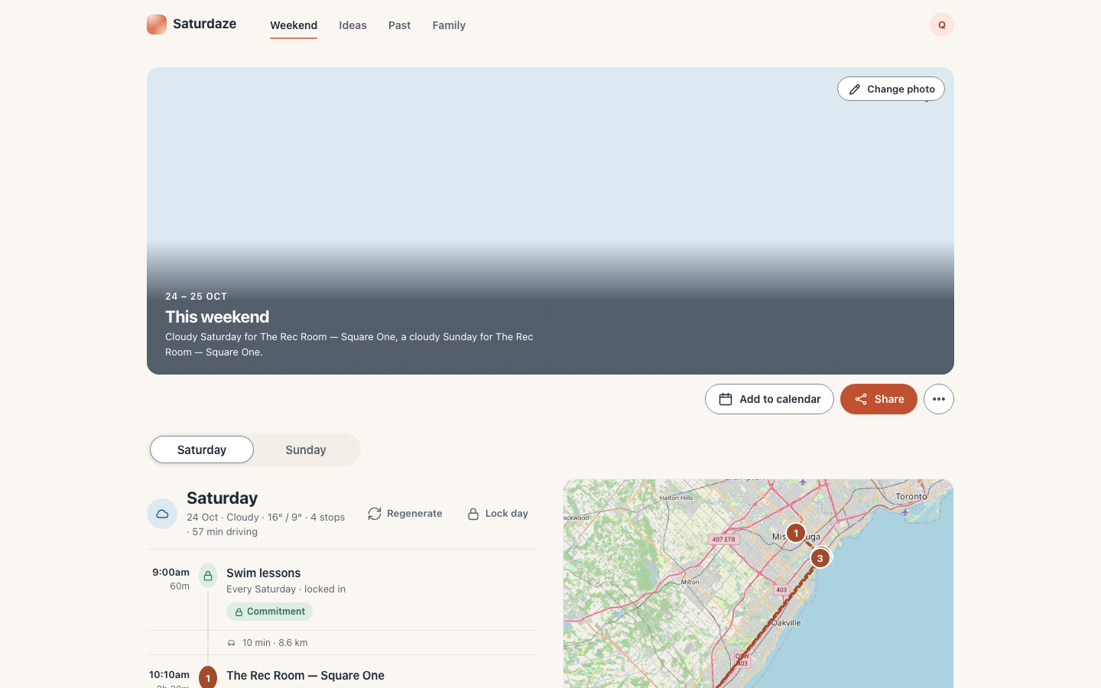Click map marker number 3

pos(820,558)
